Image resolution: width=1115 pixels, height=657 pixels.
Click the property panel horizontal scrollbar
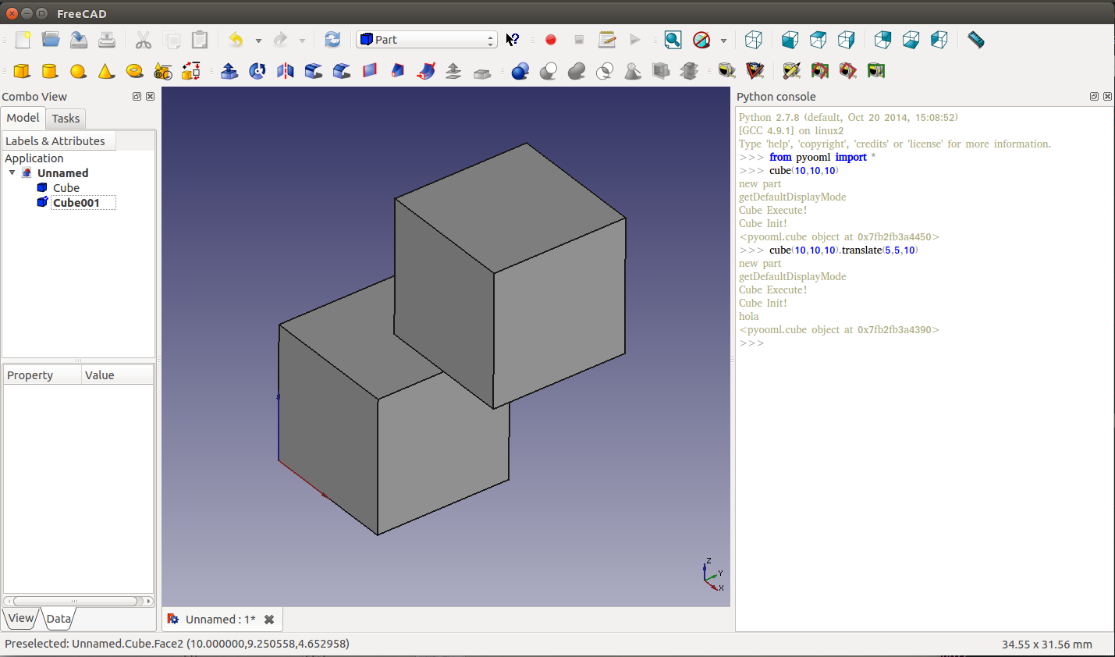pos(75,601)
